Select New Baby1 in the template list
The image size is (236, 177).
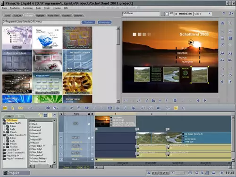37,149
